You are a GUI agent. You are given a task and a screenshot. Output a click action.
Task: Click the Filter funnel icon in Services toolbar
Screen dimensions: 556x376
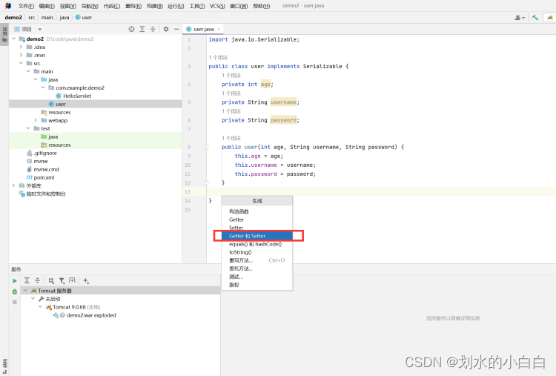(62, 280)
